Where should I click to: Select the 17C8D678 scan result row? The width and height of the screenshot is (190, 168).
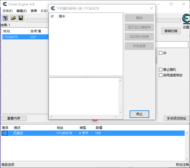pos(25,37)
